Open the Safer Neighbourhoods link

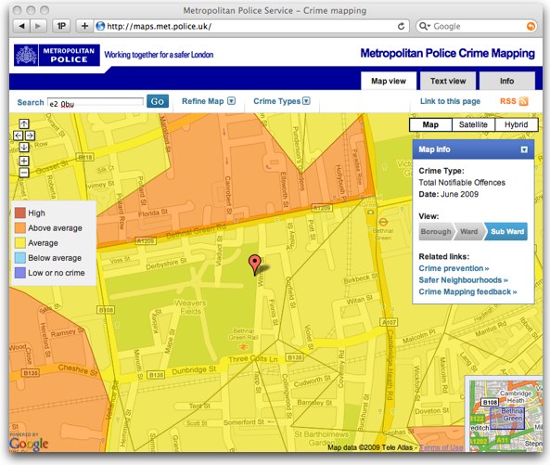click(x=463, y=280)
